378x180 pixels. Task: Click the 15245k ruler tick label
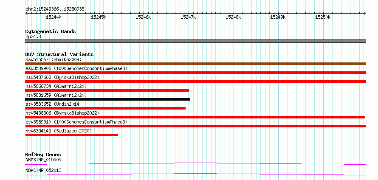click(99, 17)
